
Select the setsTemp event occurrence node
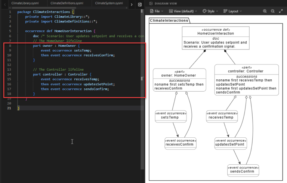[170, 116]
